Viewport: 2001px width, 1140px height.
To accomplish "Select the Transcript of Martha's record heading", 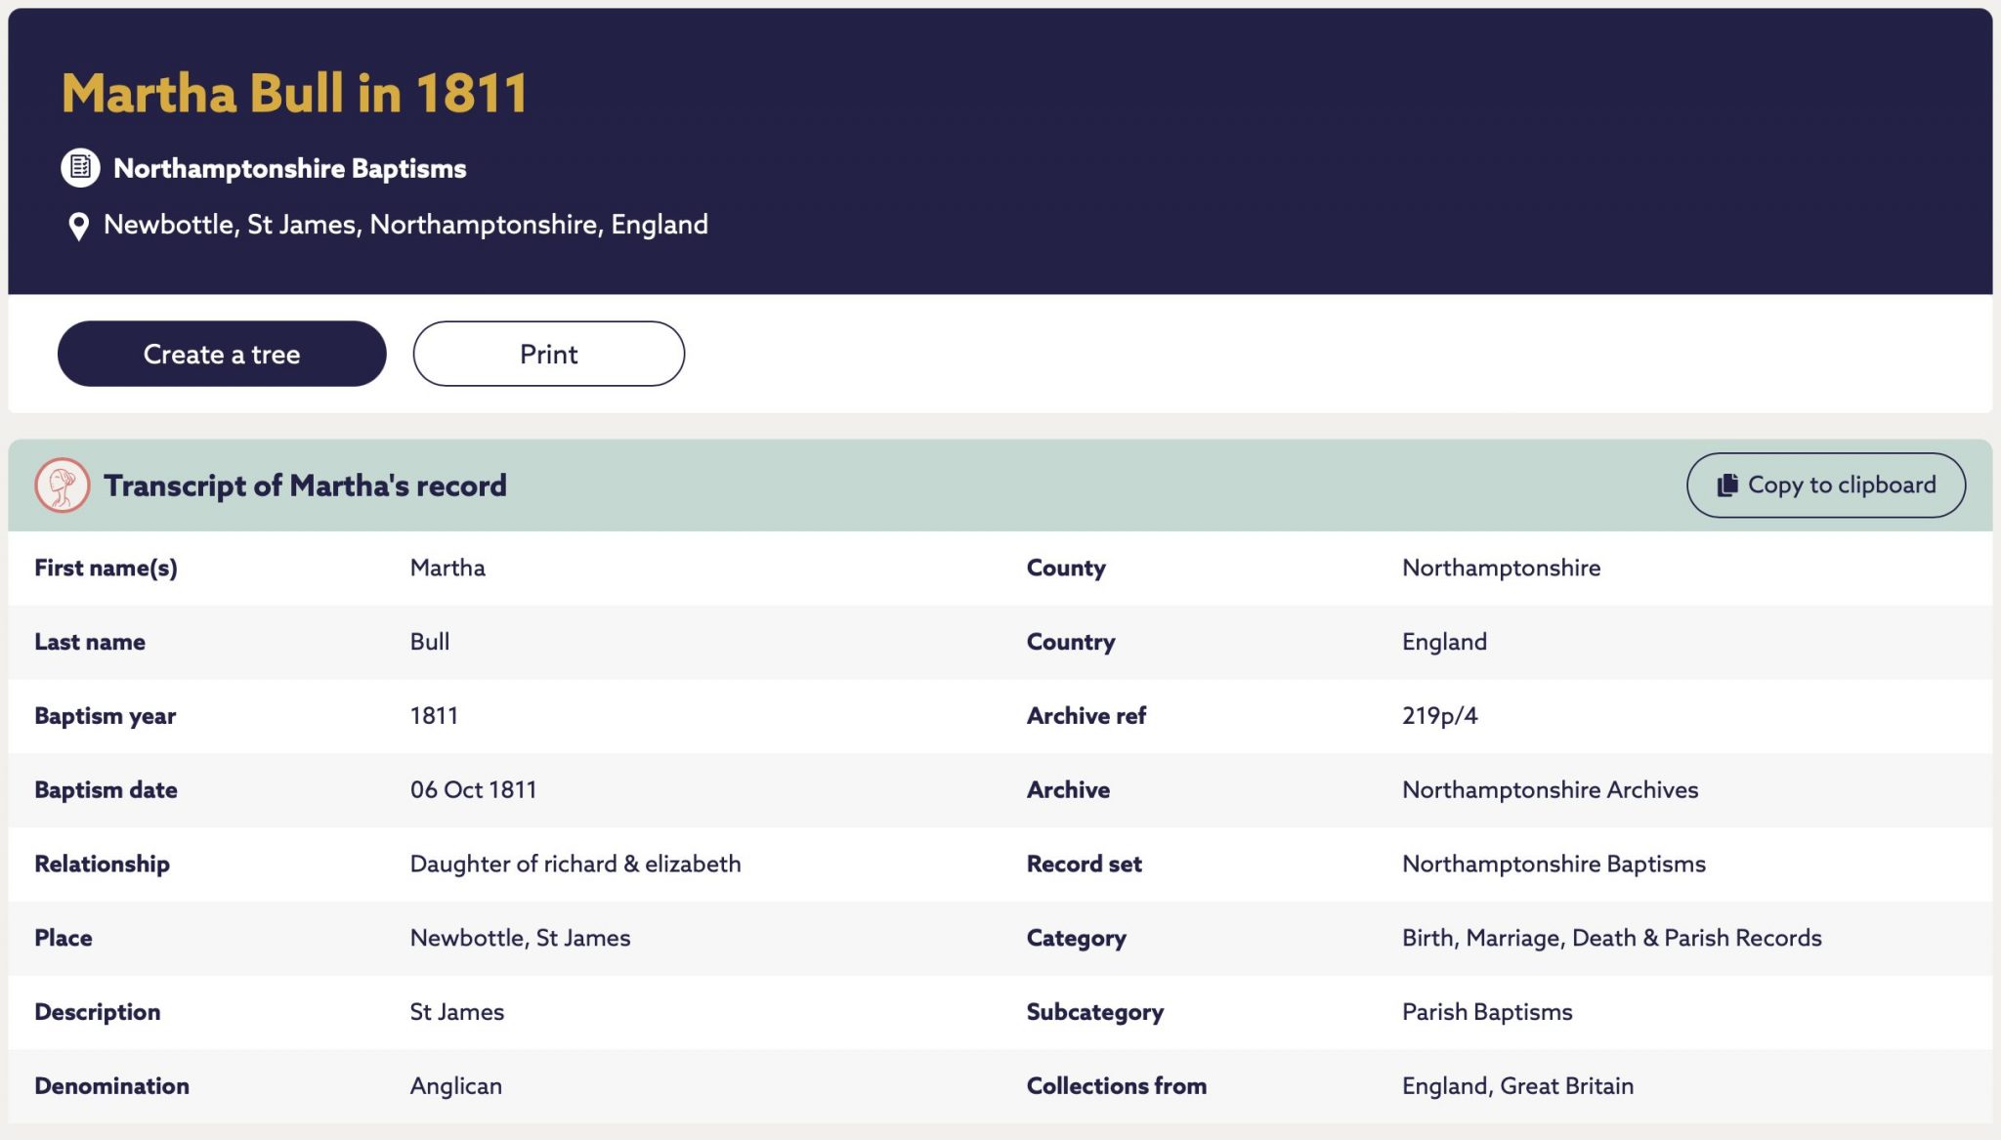I will tap(305, 486).
